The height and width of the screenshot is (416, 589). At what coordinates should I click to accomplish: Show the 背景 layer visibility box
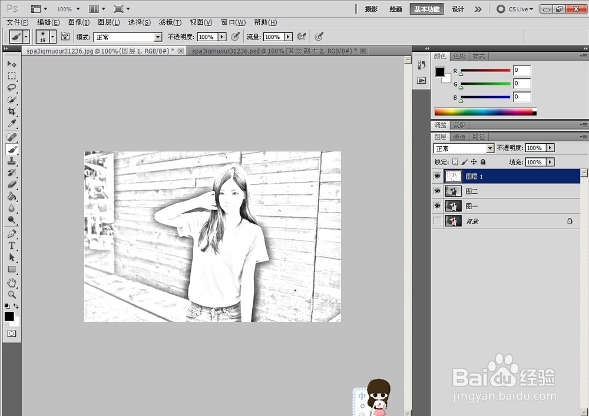(437, 221)
